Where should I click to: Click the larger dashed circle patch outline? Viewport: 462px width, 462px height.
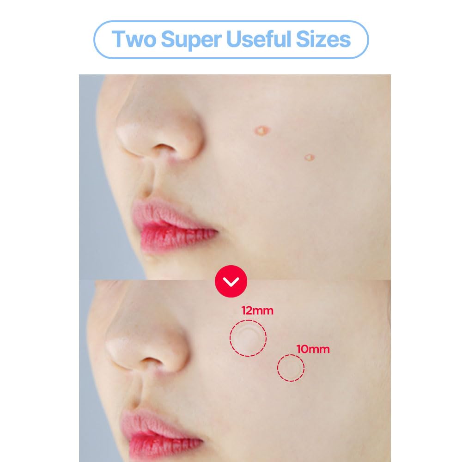248,338
